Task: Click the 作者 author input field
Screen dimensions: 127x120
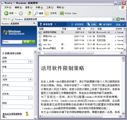Action: 17,71
